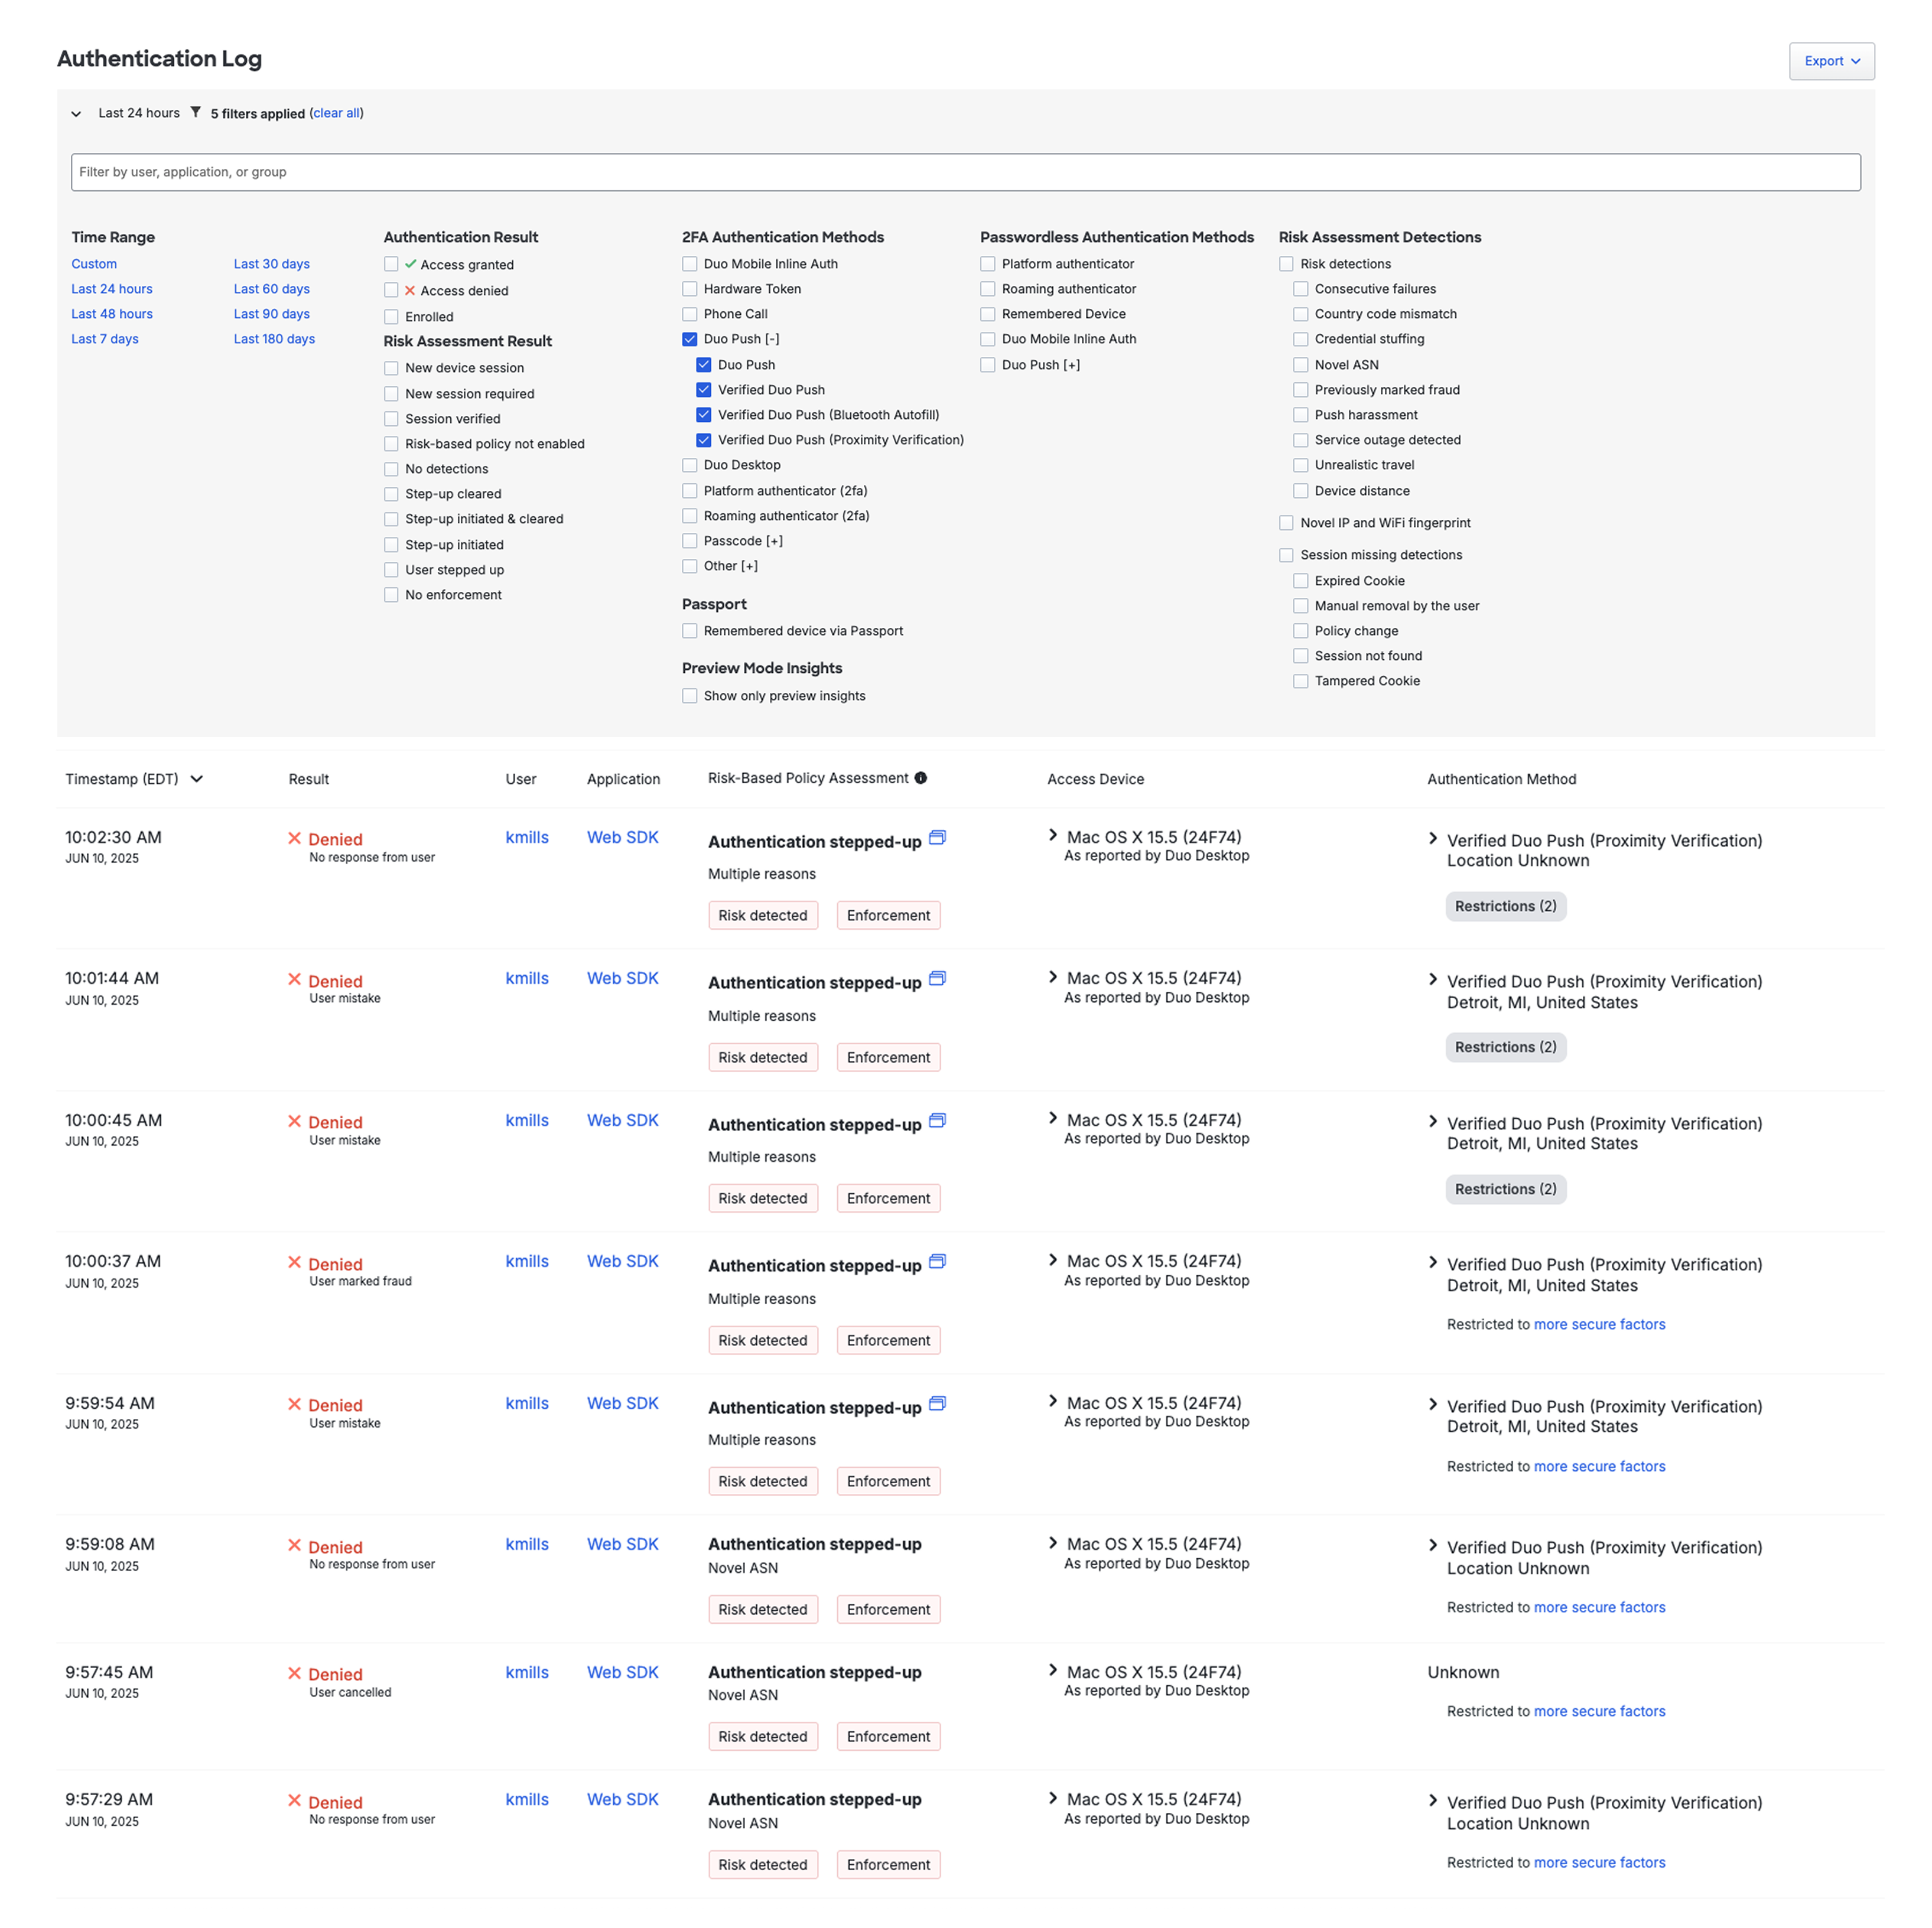1932x1928 pixels.
Task: Click the Timestamp column sort arrow
Action: coord(197,779)
